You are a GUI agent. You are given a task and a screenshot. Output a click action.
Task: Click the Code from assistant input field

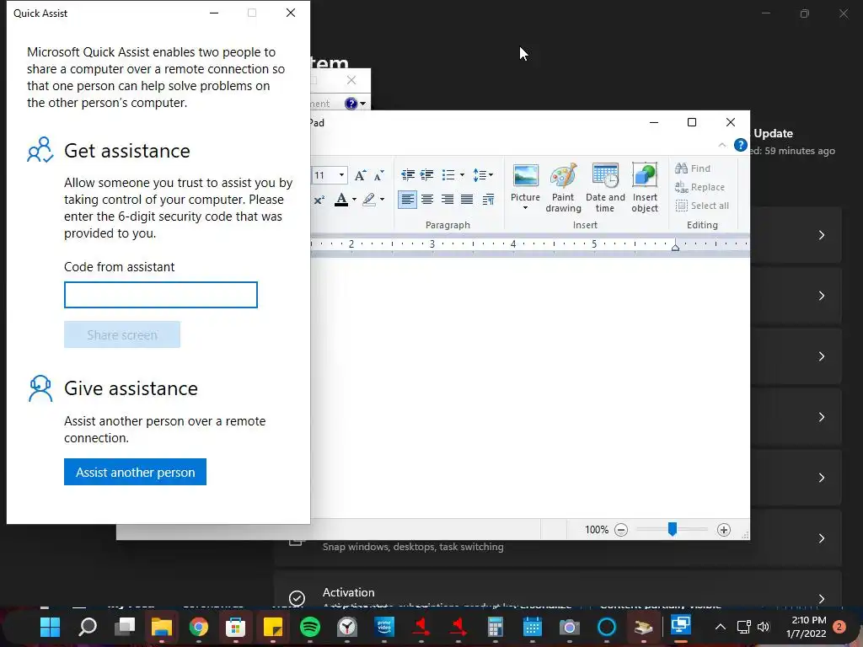click(161, 295)
